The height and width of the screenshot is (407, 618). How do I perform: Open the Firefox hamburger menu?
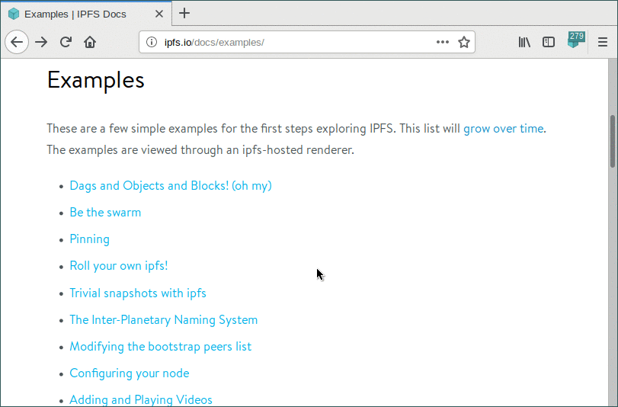602,42
